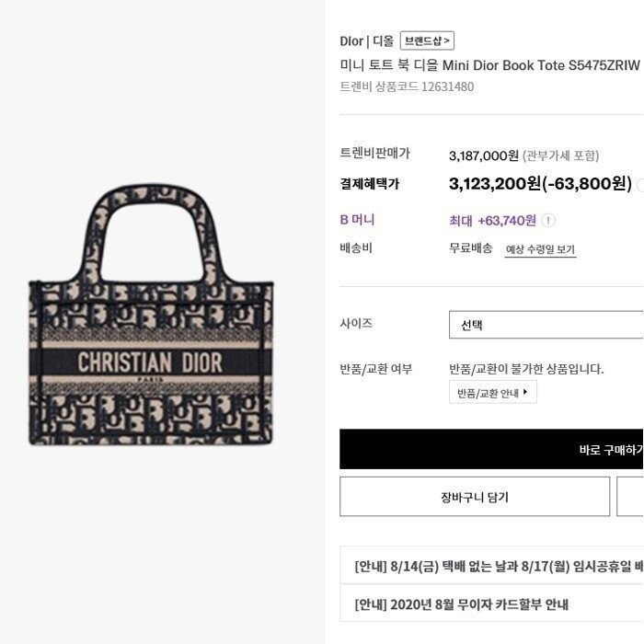Click the 반품/교환이 불가한 상품입니다 text
This screenshot has height=644, width=644.
click(526, 369)
